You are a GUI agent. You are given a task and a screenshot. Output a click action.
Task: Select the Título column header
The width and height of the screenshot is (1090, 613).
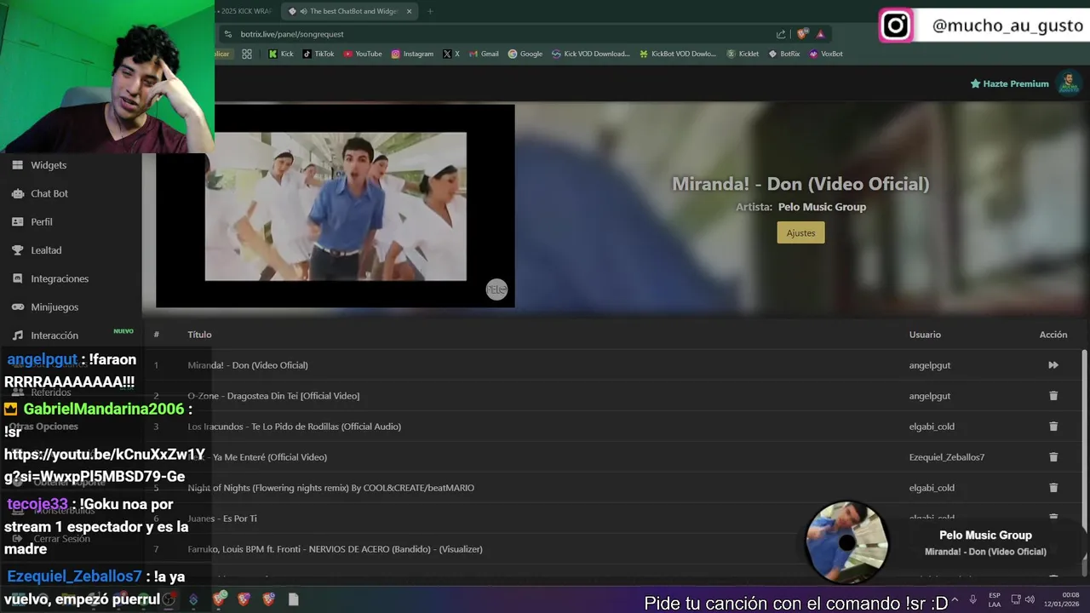click(x=199, y=335)
